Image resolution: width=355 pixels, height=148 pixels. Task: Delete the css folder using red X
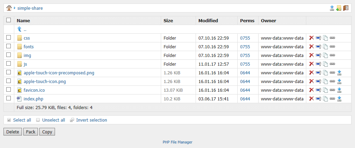311,38
